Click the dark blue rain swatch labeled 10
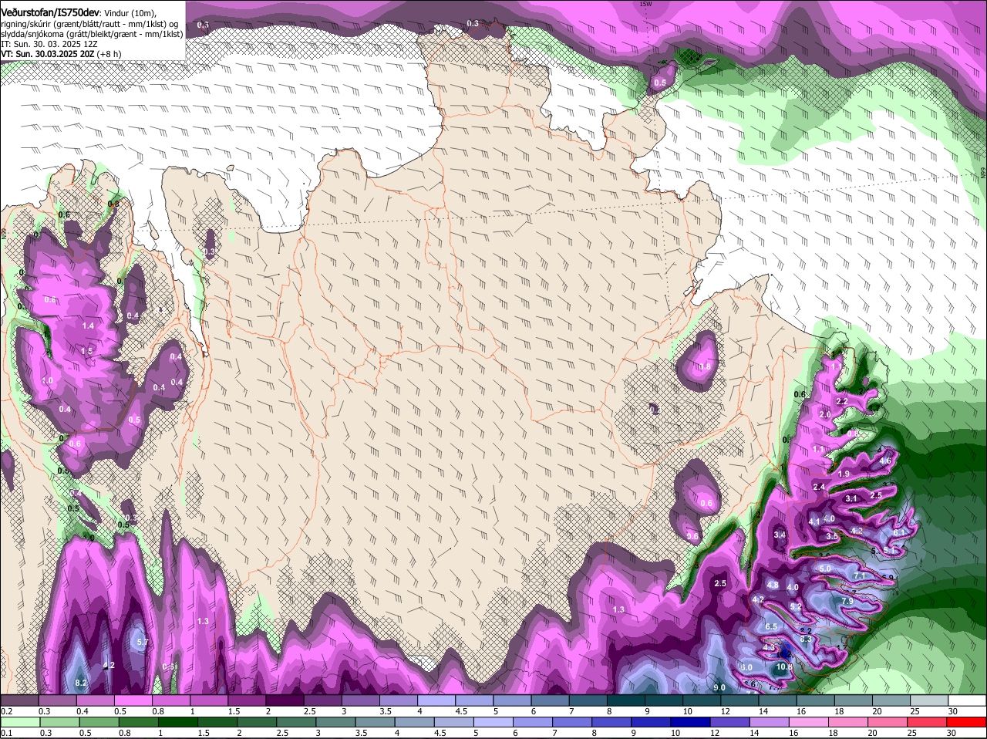The width and height of the screenshot is (987, 739). [690, 722]
